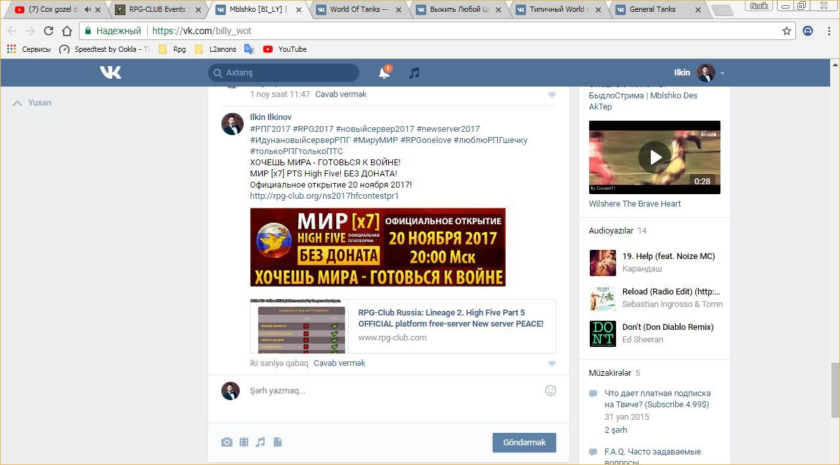Play Don't (Don Diablo Remix) track cover
The image size is (840, 465).
[603, 334]
